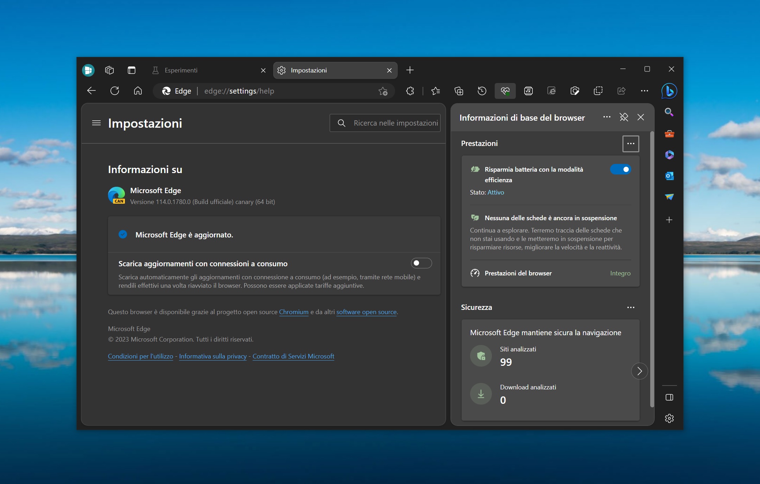Click the Edge Canary logo
Viewport: 760px width, 484px height.
(116, 195)
